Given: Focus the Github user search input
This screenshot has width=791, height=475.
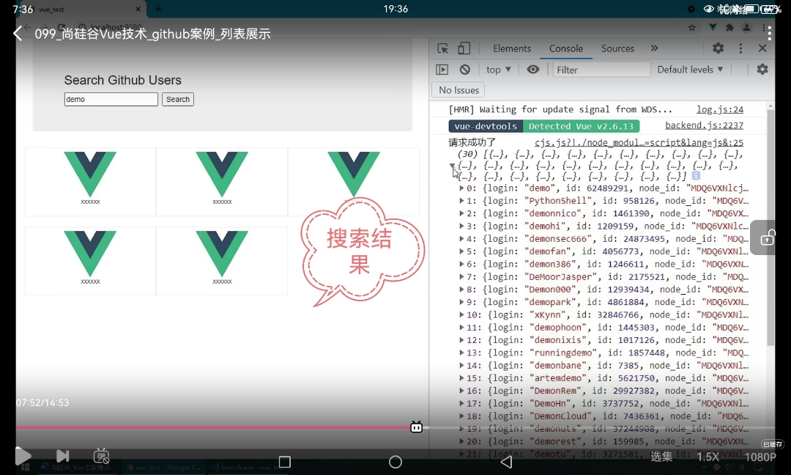Looking at the screenshot, I should pyautogui.click(x=111, y=100).
